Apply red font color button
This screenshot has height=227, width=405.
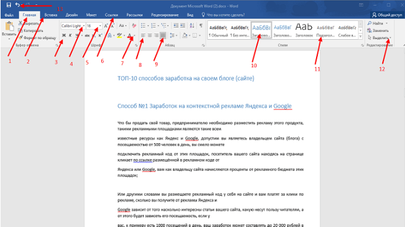point(129,35)
